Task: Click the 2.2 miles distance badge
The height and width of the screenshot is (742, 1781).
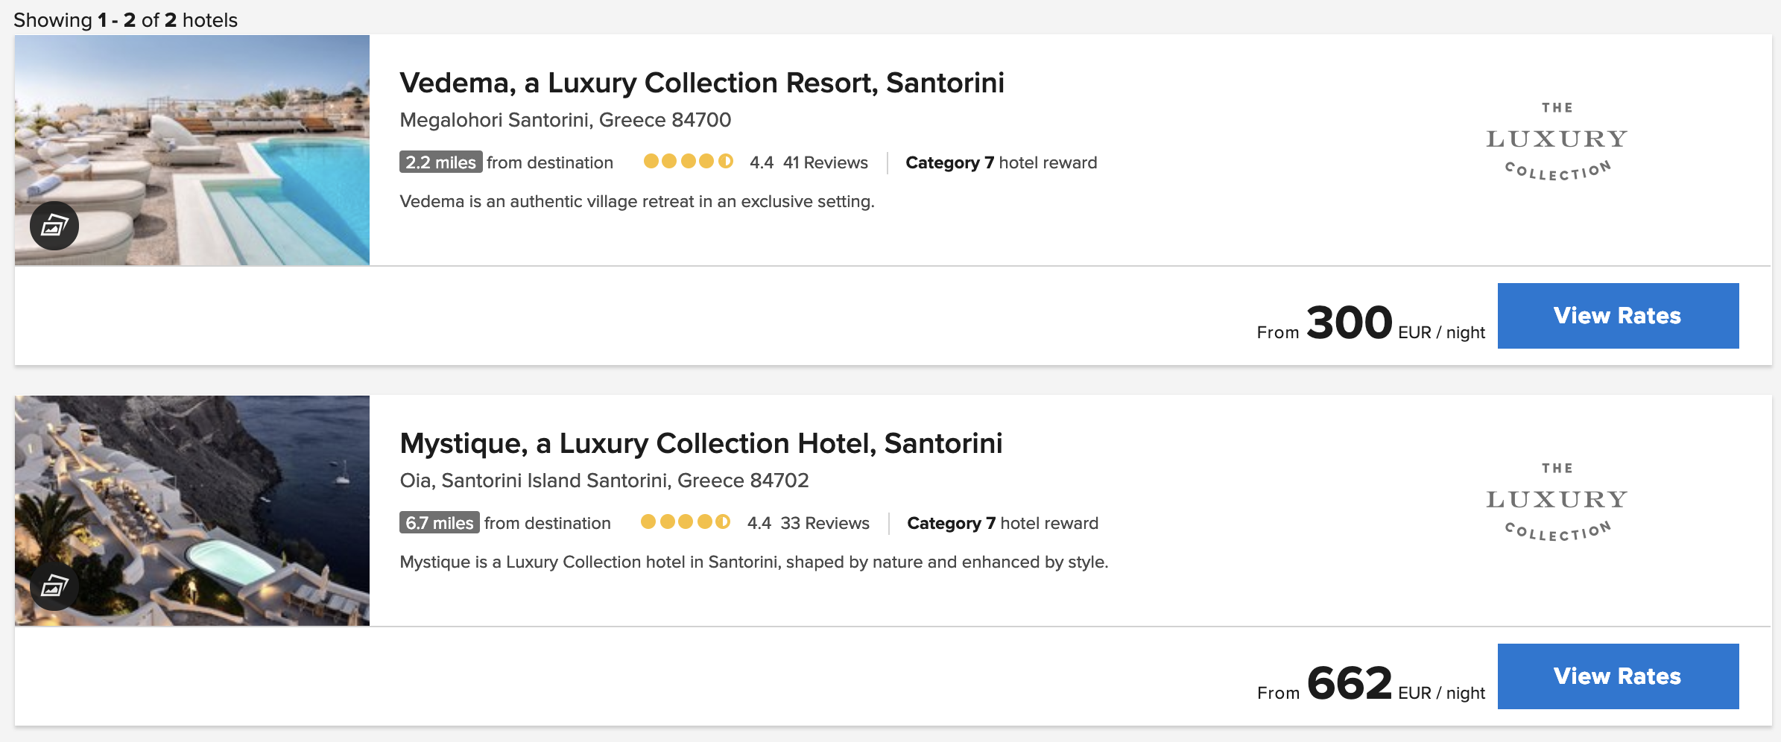Action: [441, 162]
